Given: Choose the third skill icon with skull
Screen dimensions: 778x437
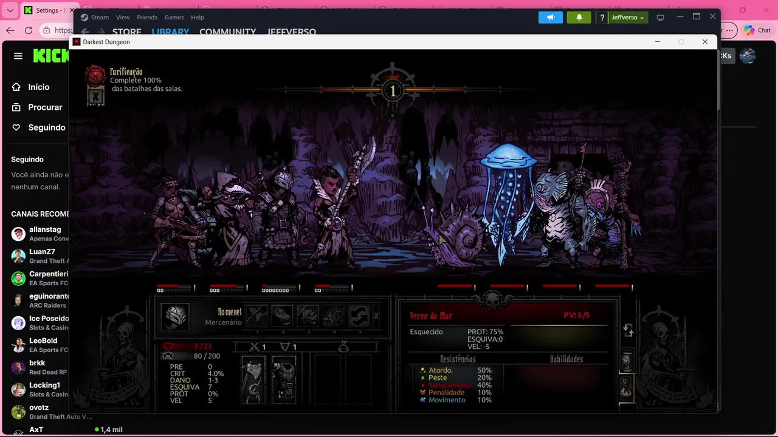Looking at the screenshot, I should point(308,316).
